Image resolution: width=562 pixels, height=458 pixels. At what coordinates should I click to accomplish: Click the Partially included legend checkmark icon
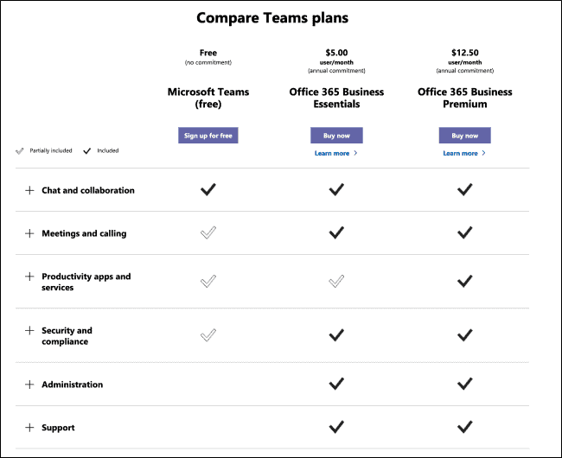point(20,151)
